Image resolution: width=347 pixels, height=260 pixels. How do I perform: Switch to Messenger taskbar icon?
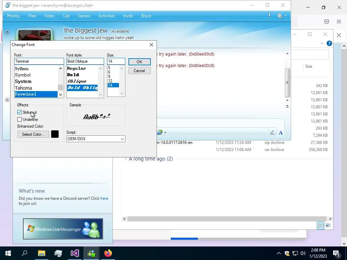pos(91,253)
